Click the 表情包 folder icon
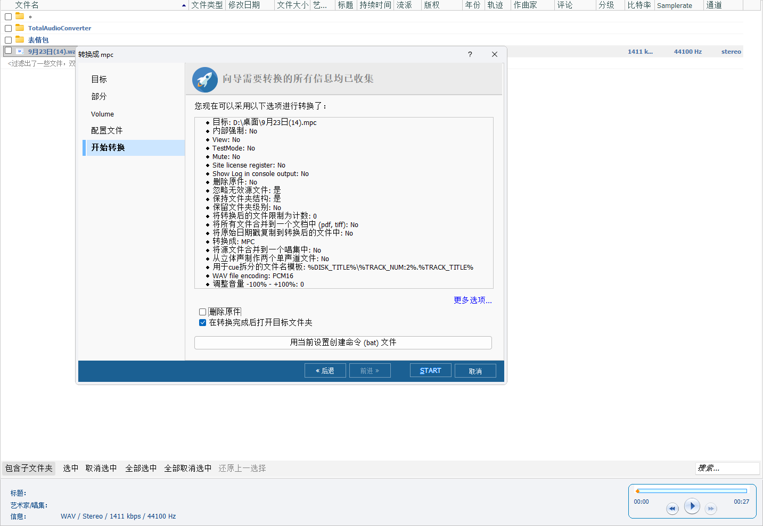This screenshot has width=763, height=526. (x=20, y=39)
